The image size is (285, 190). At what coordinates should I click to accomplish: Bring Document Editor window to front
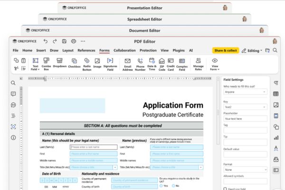144,30
